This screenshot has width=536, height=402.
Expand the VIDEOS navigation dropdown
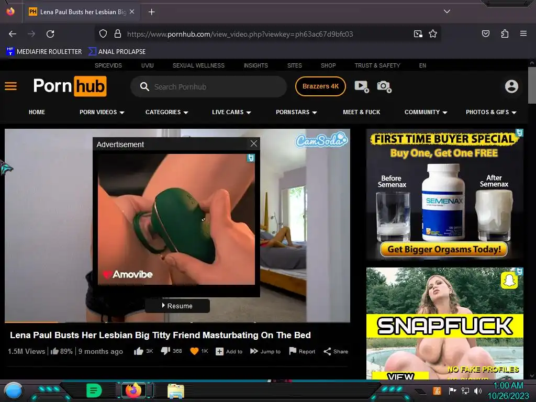point(102,112)
